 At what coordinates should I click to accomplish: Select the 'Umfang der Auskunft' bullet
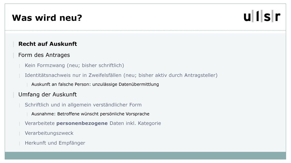(x=47, y=95)
